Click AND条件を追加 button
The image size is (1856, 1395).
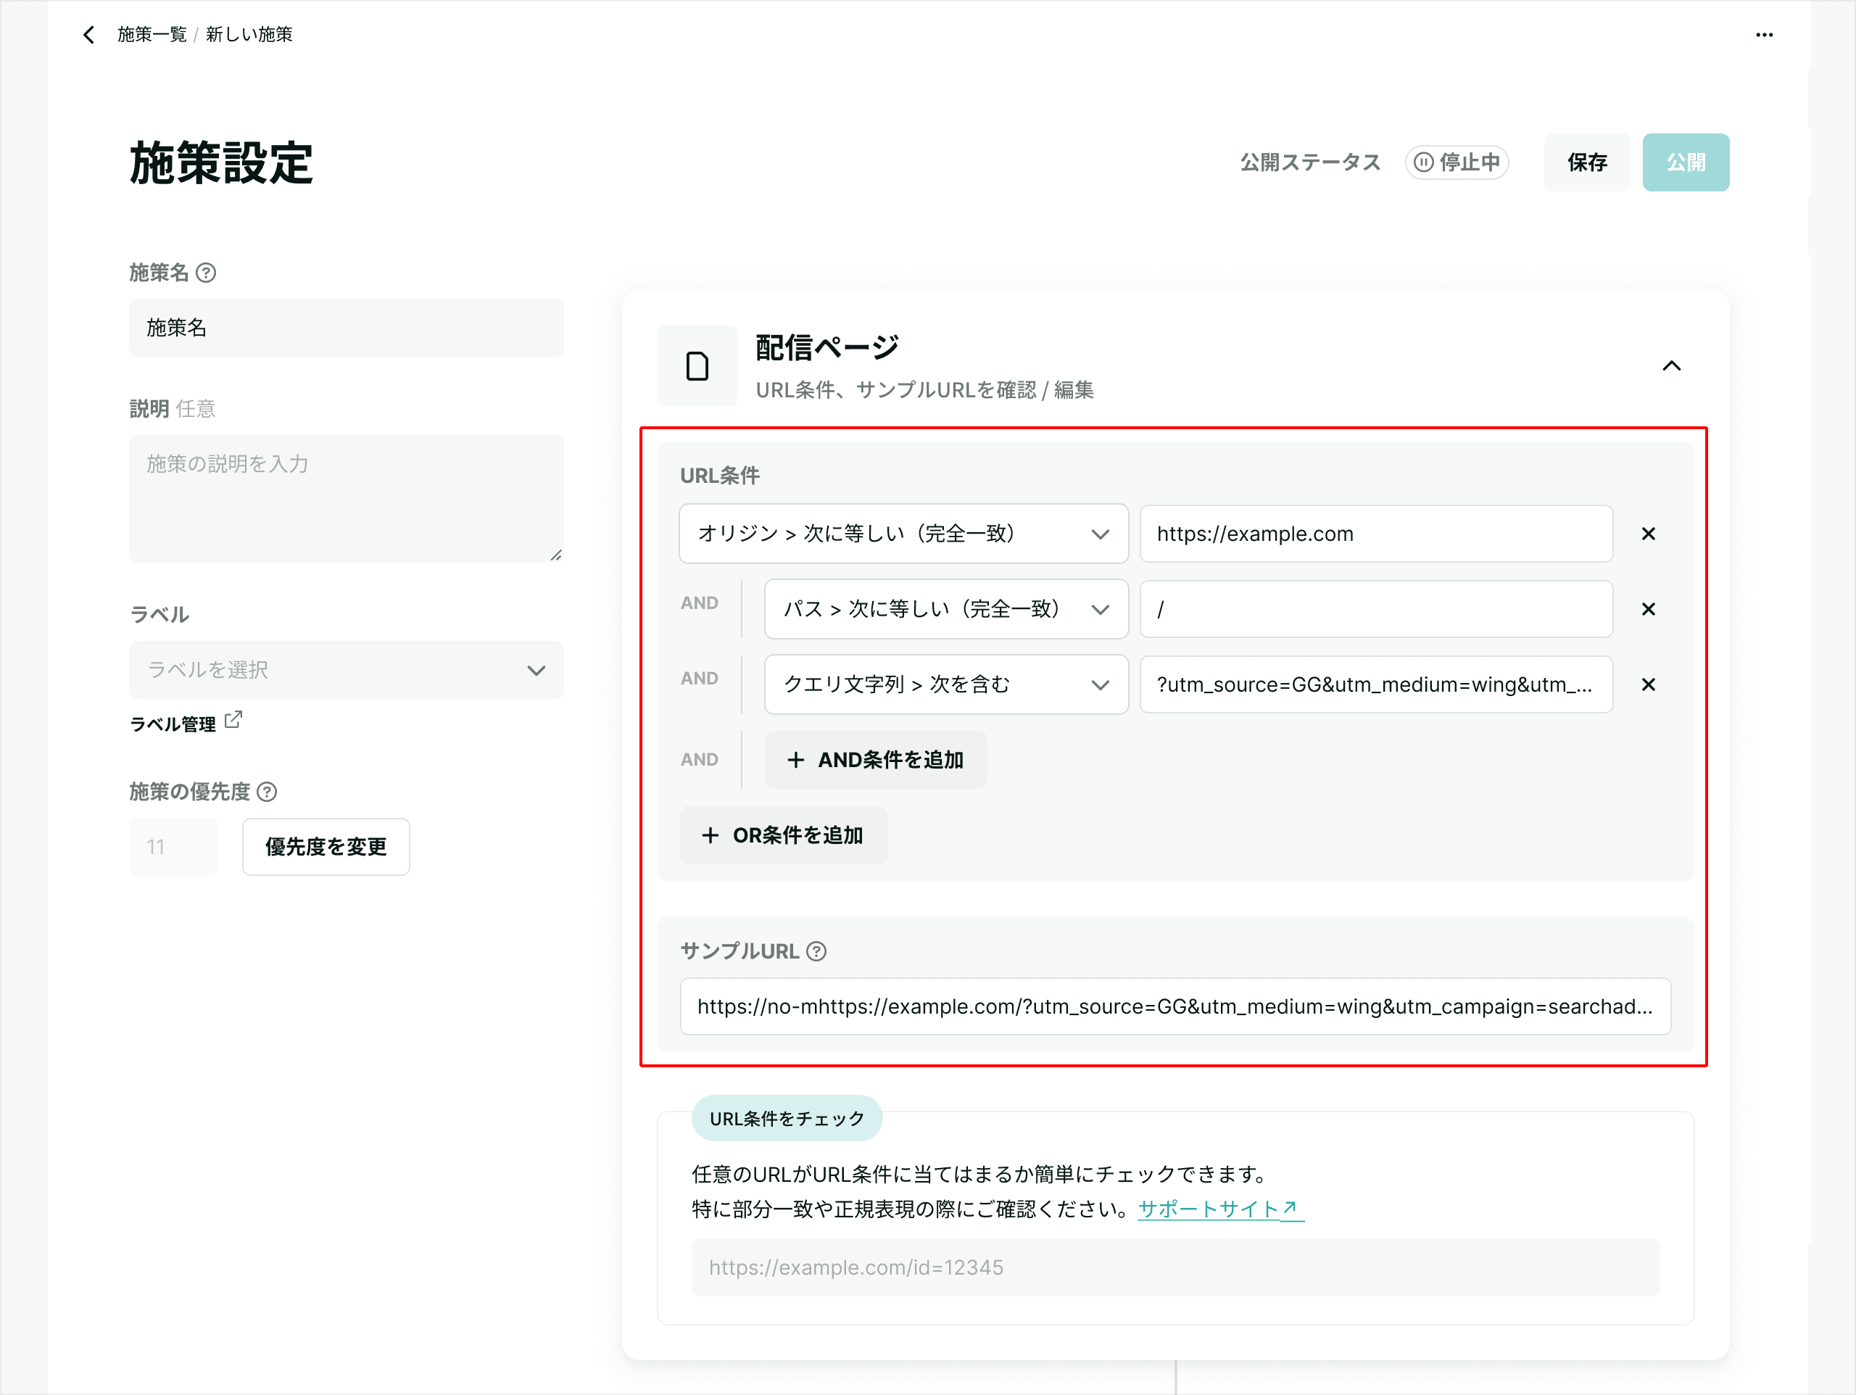coord(876,760)
